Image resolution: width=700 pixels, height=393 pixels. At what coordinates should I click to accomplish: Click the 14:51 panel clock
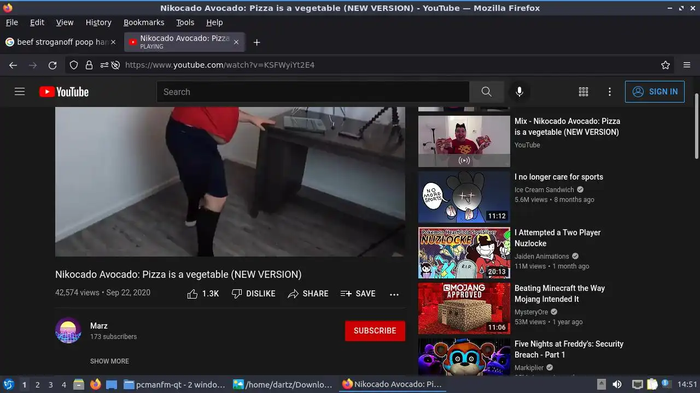[x=687, y=385]
